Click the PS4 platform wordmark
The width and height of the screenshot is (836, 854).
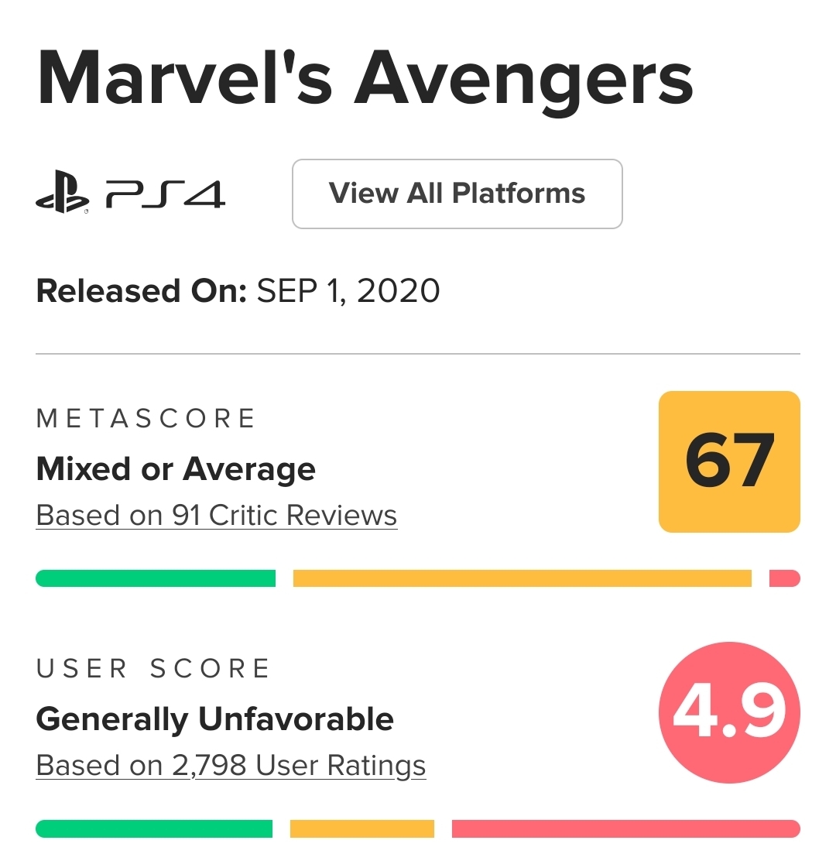point(165,194)
